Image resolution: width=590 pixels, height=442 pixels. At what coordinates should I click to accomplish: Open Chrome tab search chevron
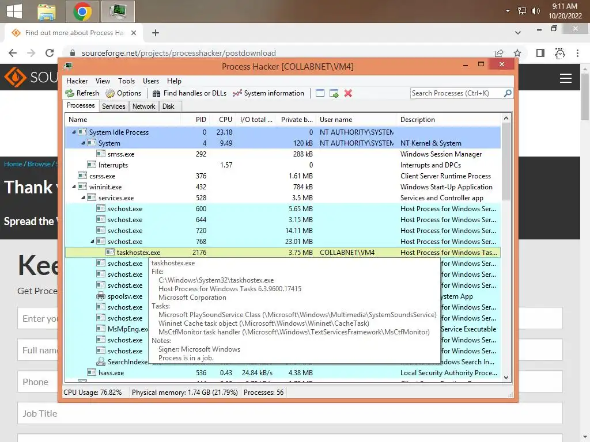coord(518,33)
